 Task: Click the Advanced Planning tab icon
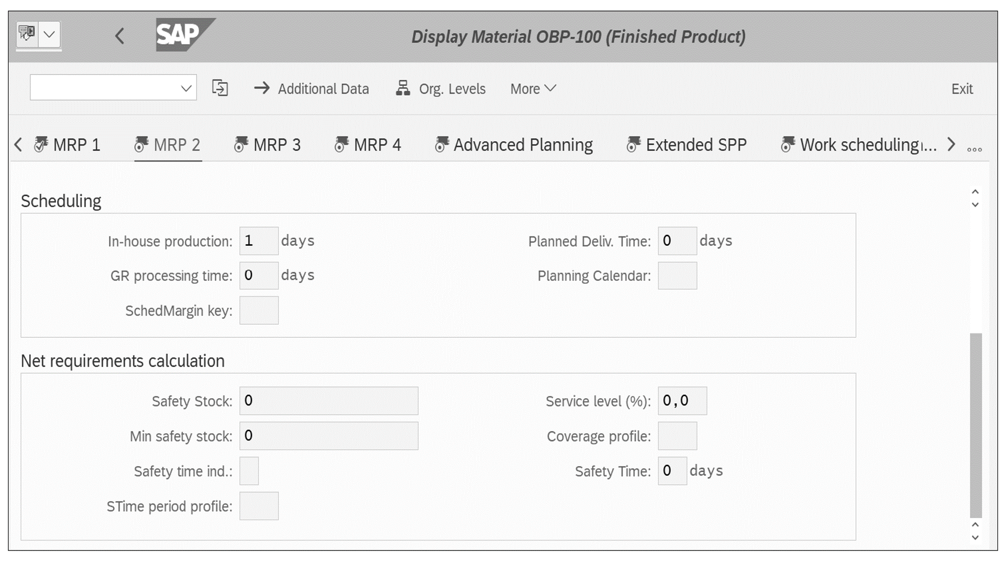(x=441, y=144)
